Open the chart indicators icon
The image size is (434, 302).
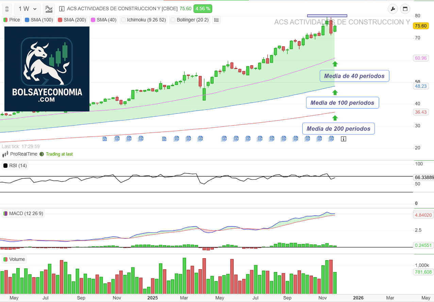[x=49, y=9]
